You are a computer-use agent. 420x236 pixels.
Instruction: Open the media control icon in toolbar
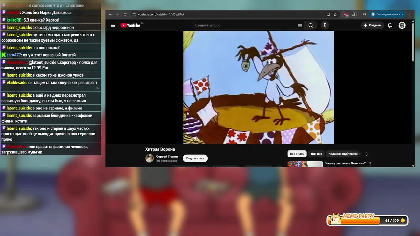click(364, 14)
